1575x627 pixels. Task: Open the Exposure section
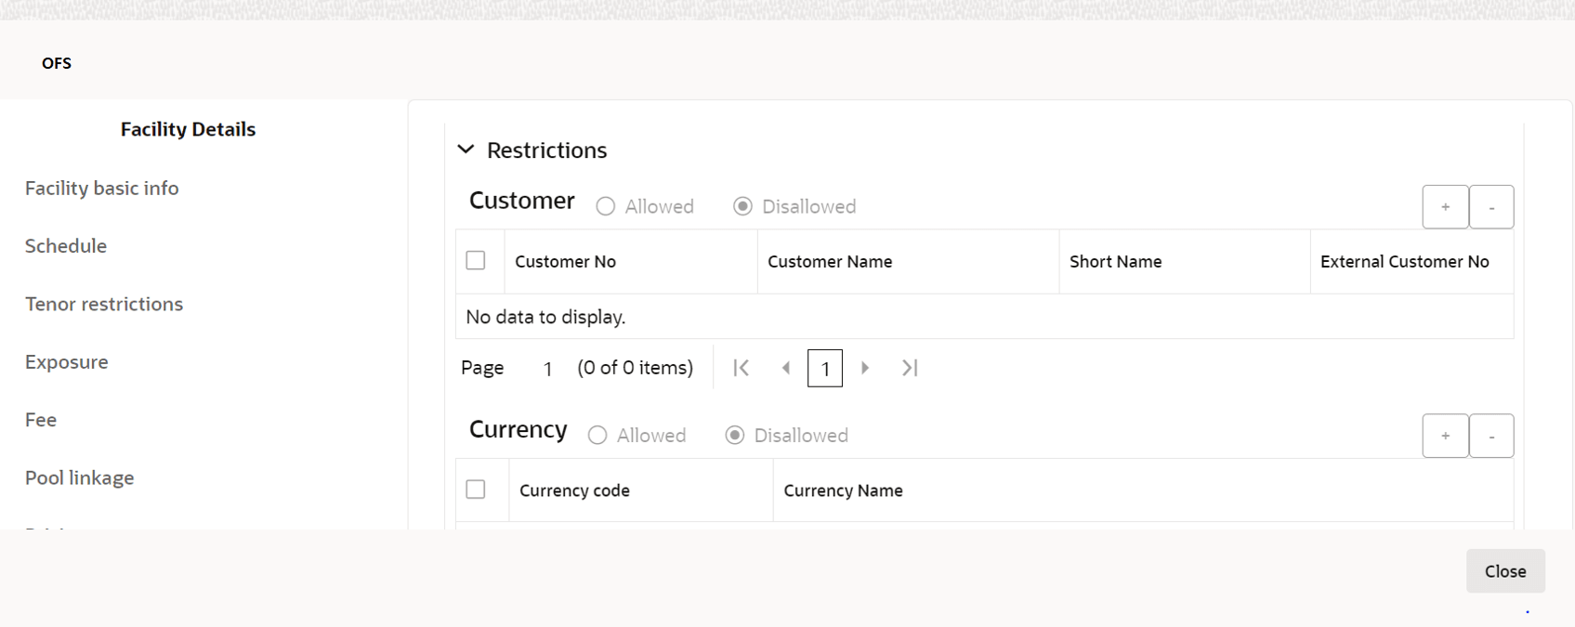[x=67, y=361]
